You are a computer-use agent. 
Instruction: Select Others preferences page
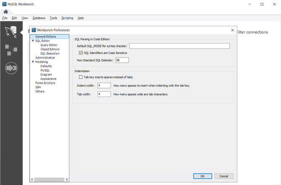[40, 91]
